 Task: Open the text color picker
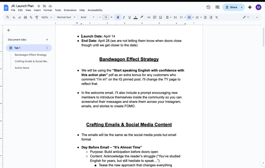pos(135,17)
